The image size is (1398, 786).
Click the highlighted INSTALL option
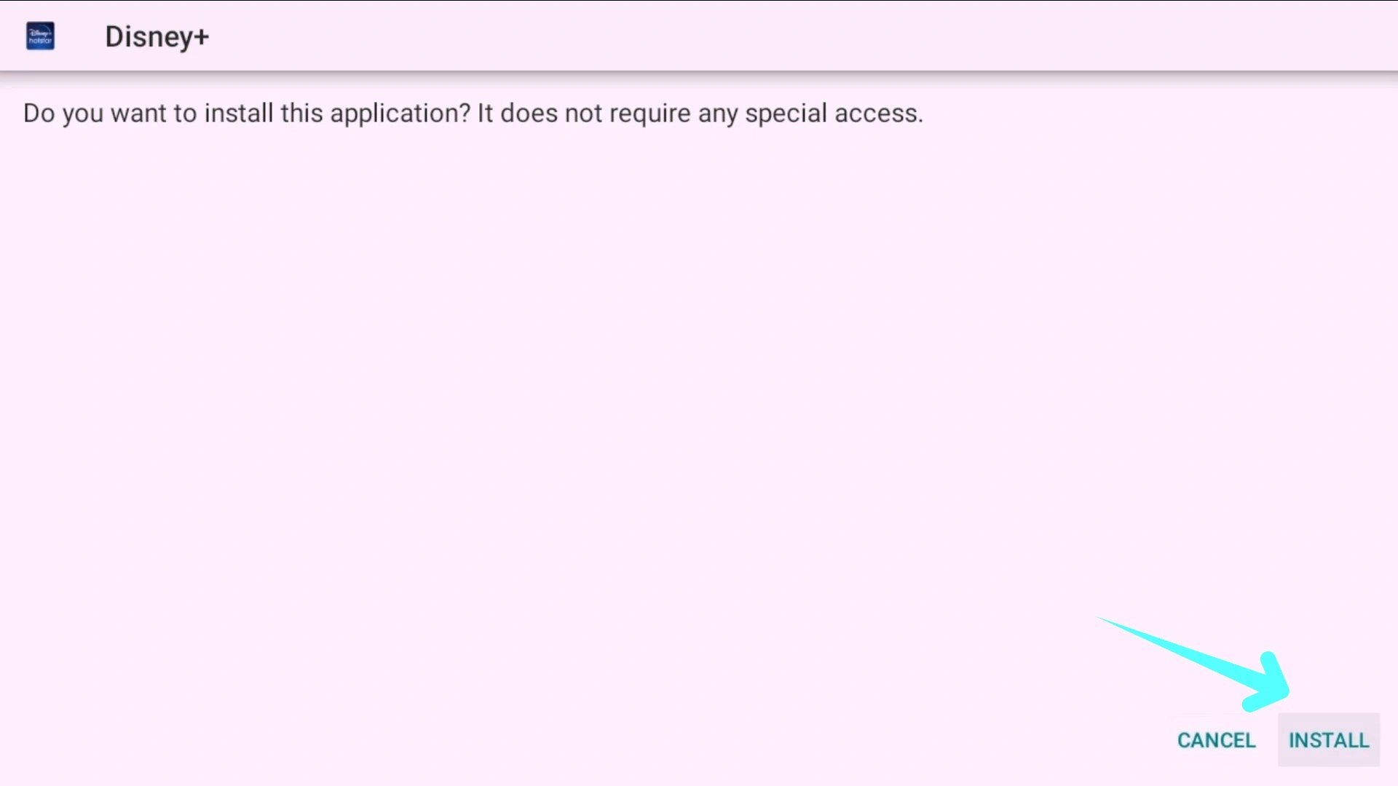click(1329, 739)
